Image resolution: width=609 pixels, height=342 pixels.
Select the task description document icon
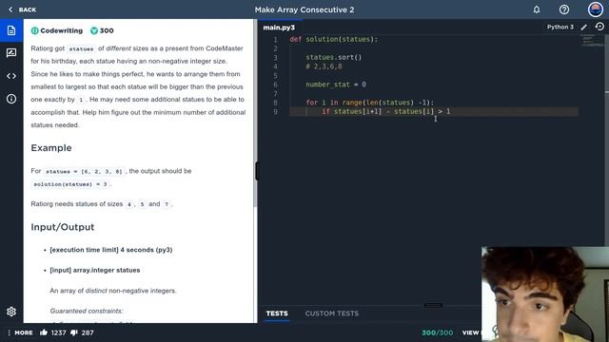(11, 30)
